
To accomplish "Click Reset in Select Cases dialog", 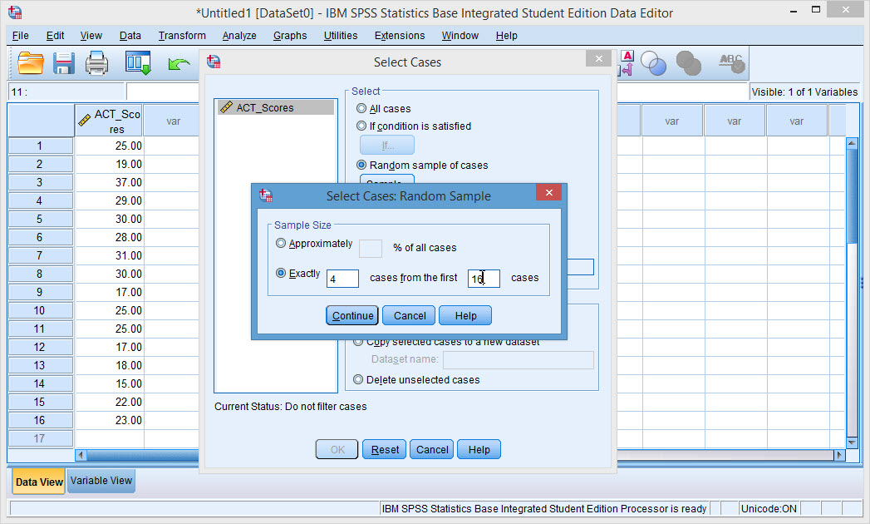I will [x=385, y=449].
